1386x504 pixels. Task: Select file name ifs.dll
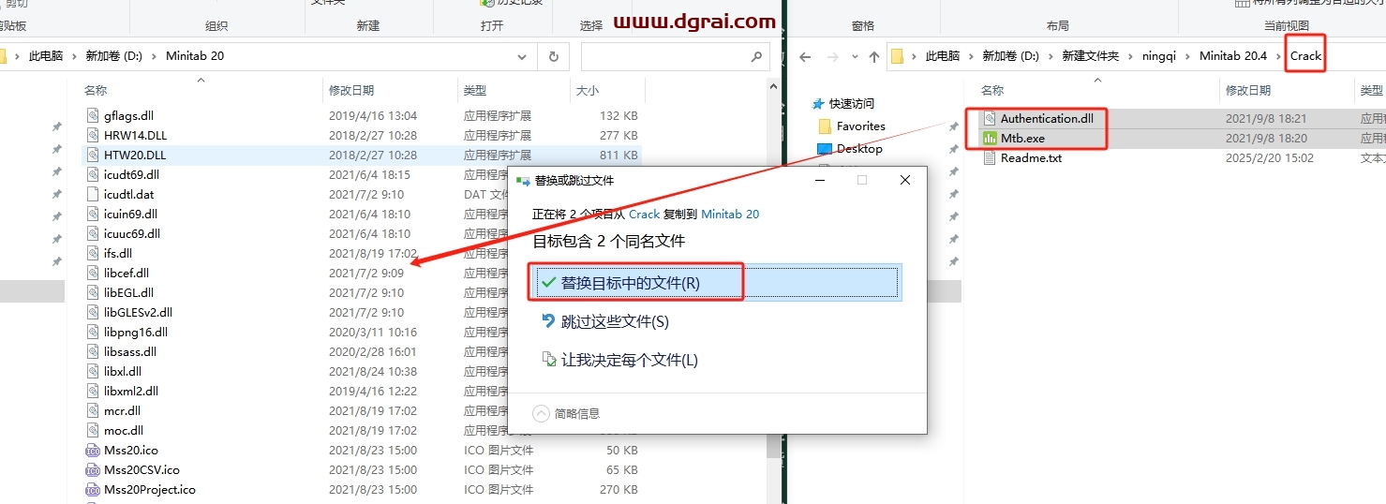click(x=118, y=253)
